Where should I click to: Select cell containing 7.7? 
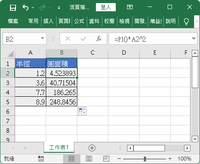[30, 92]
